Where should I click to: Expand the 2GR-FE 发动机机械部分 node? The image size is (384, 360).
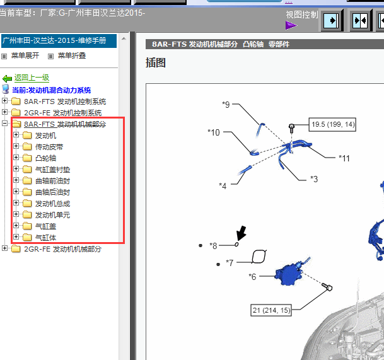click(x=4, y=248)
